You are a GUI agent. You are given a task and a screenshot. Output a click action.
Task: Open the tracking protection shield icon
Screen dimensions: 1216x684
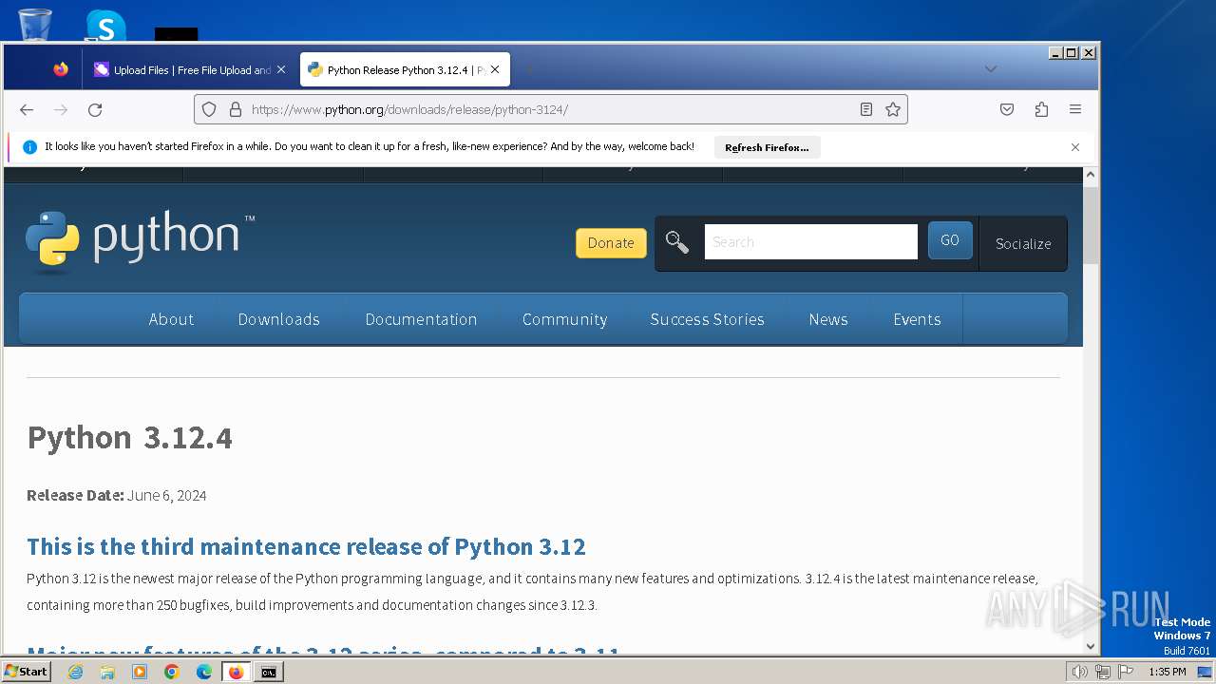[x=209, y=109]
